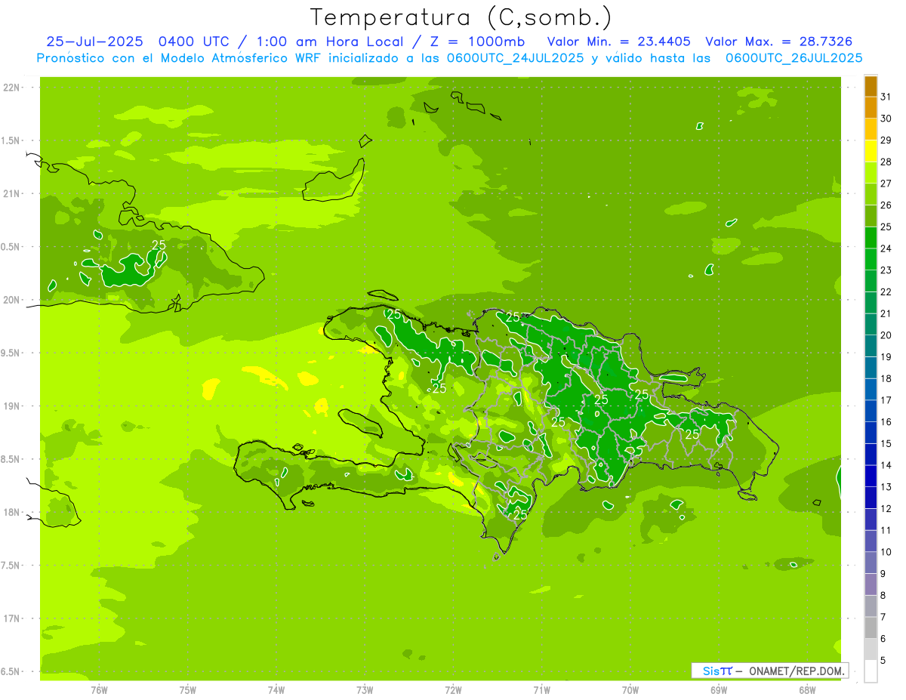This screenshot has width=906, height=700.
Task: Click the '74W' longitude axis label
Action: pyautogui.click(x=276, y=690)
